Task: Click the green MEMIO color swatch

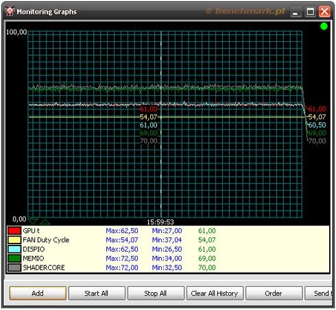Action: (14, 259)
